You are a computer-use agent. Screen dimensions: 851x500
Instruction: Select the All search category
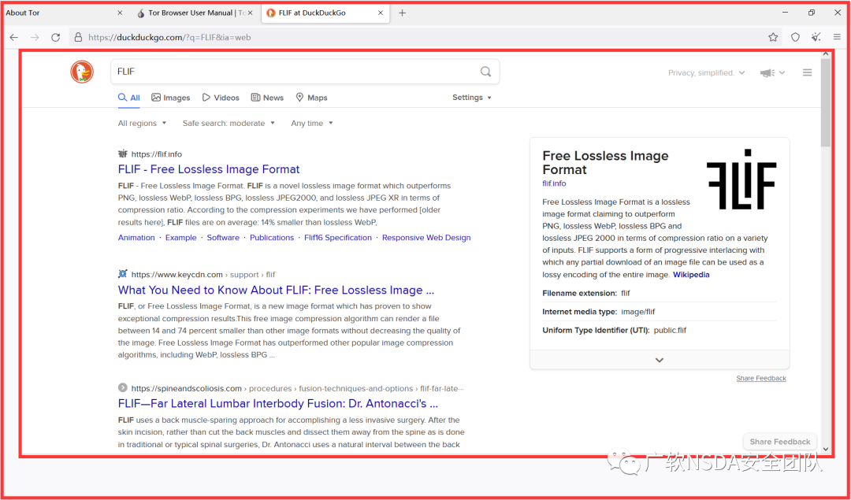[129, 98]
